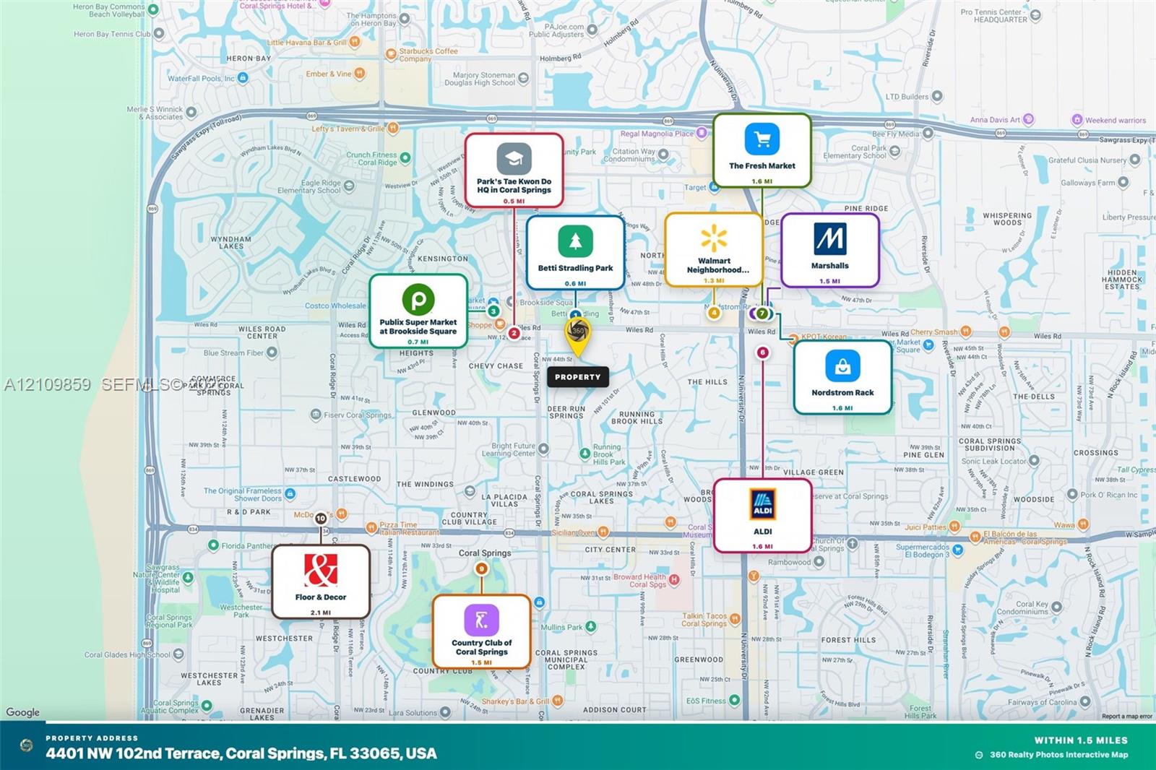1156x770 pixels.
Task: Click the Floor & Decor ampersand logo
Action: click(x=321, y=571)
